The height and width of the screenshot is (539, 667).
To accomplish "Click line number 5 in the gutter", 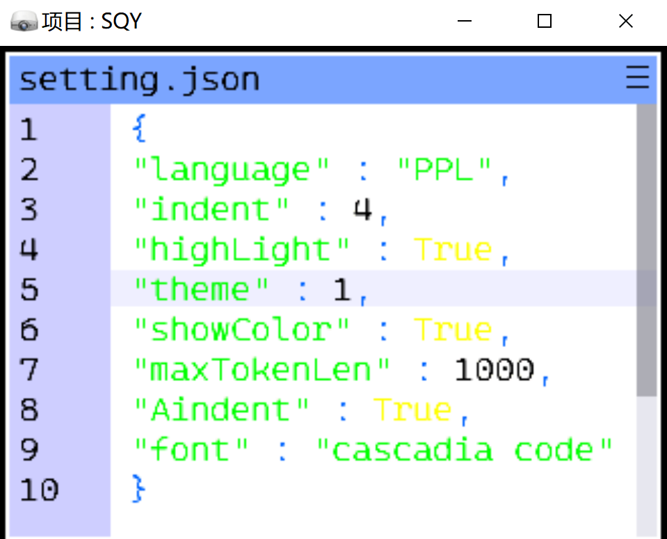I will tap(29, 290).
